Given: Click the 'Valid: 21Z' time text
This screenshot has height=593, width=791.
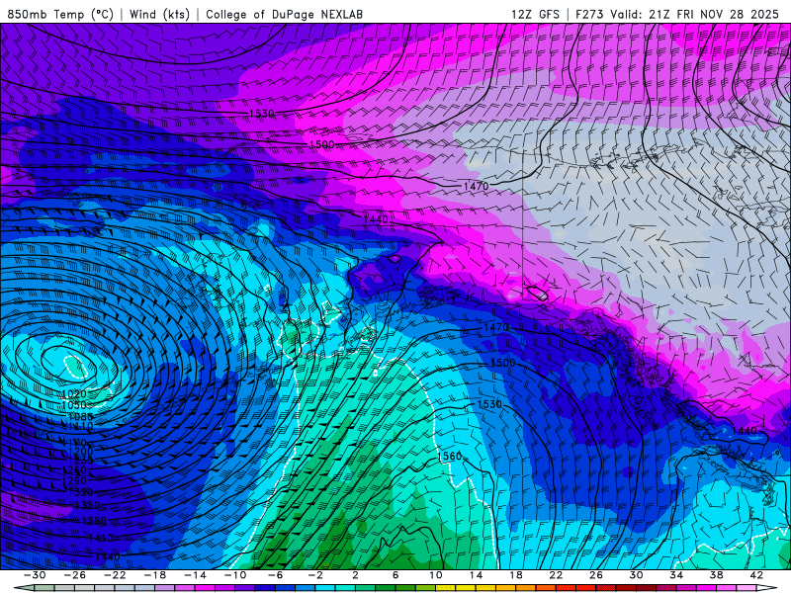Looking at the screenshot, I should [x=641, y=14].
